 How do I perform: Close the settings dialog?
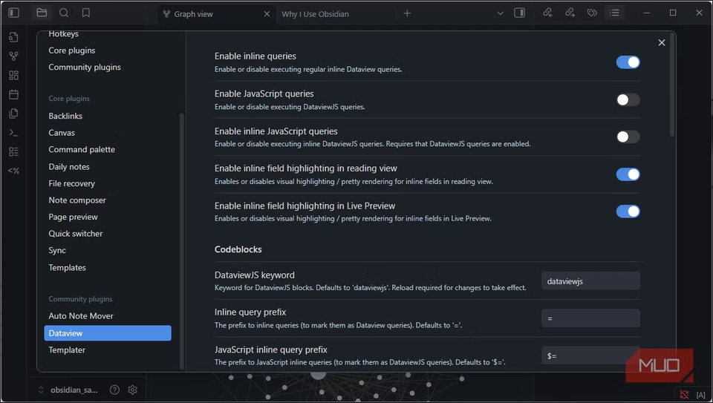coord(662,43)
